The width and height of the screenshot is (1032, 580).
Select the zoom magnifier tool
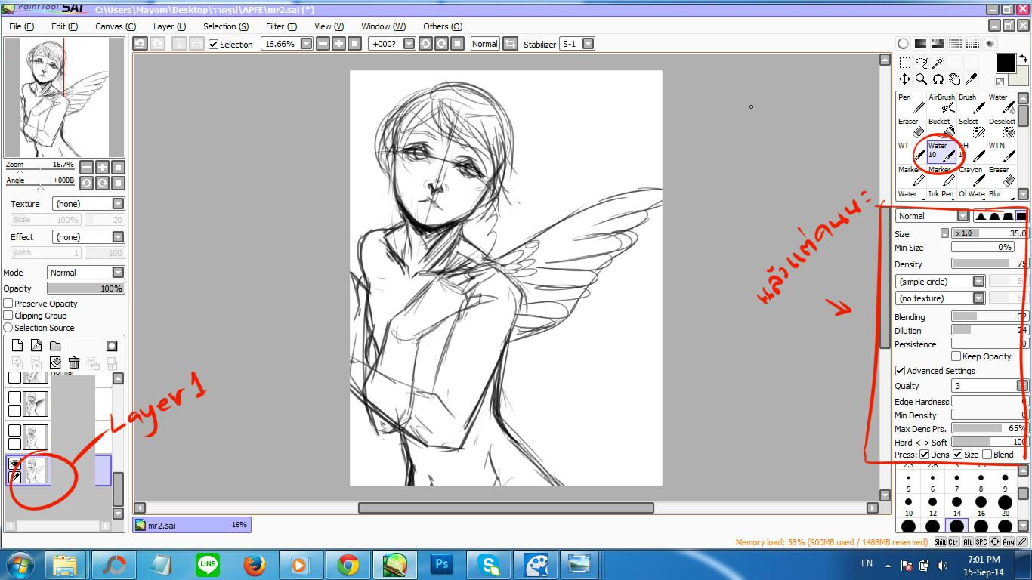pyautogui.click(x=921, y=79)
